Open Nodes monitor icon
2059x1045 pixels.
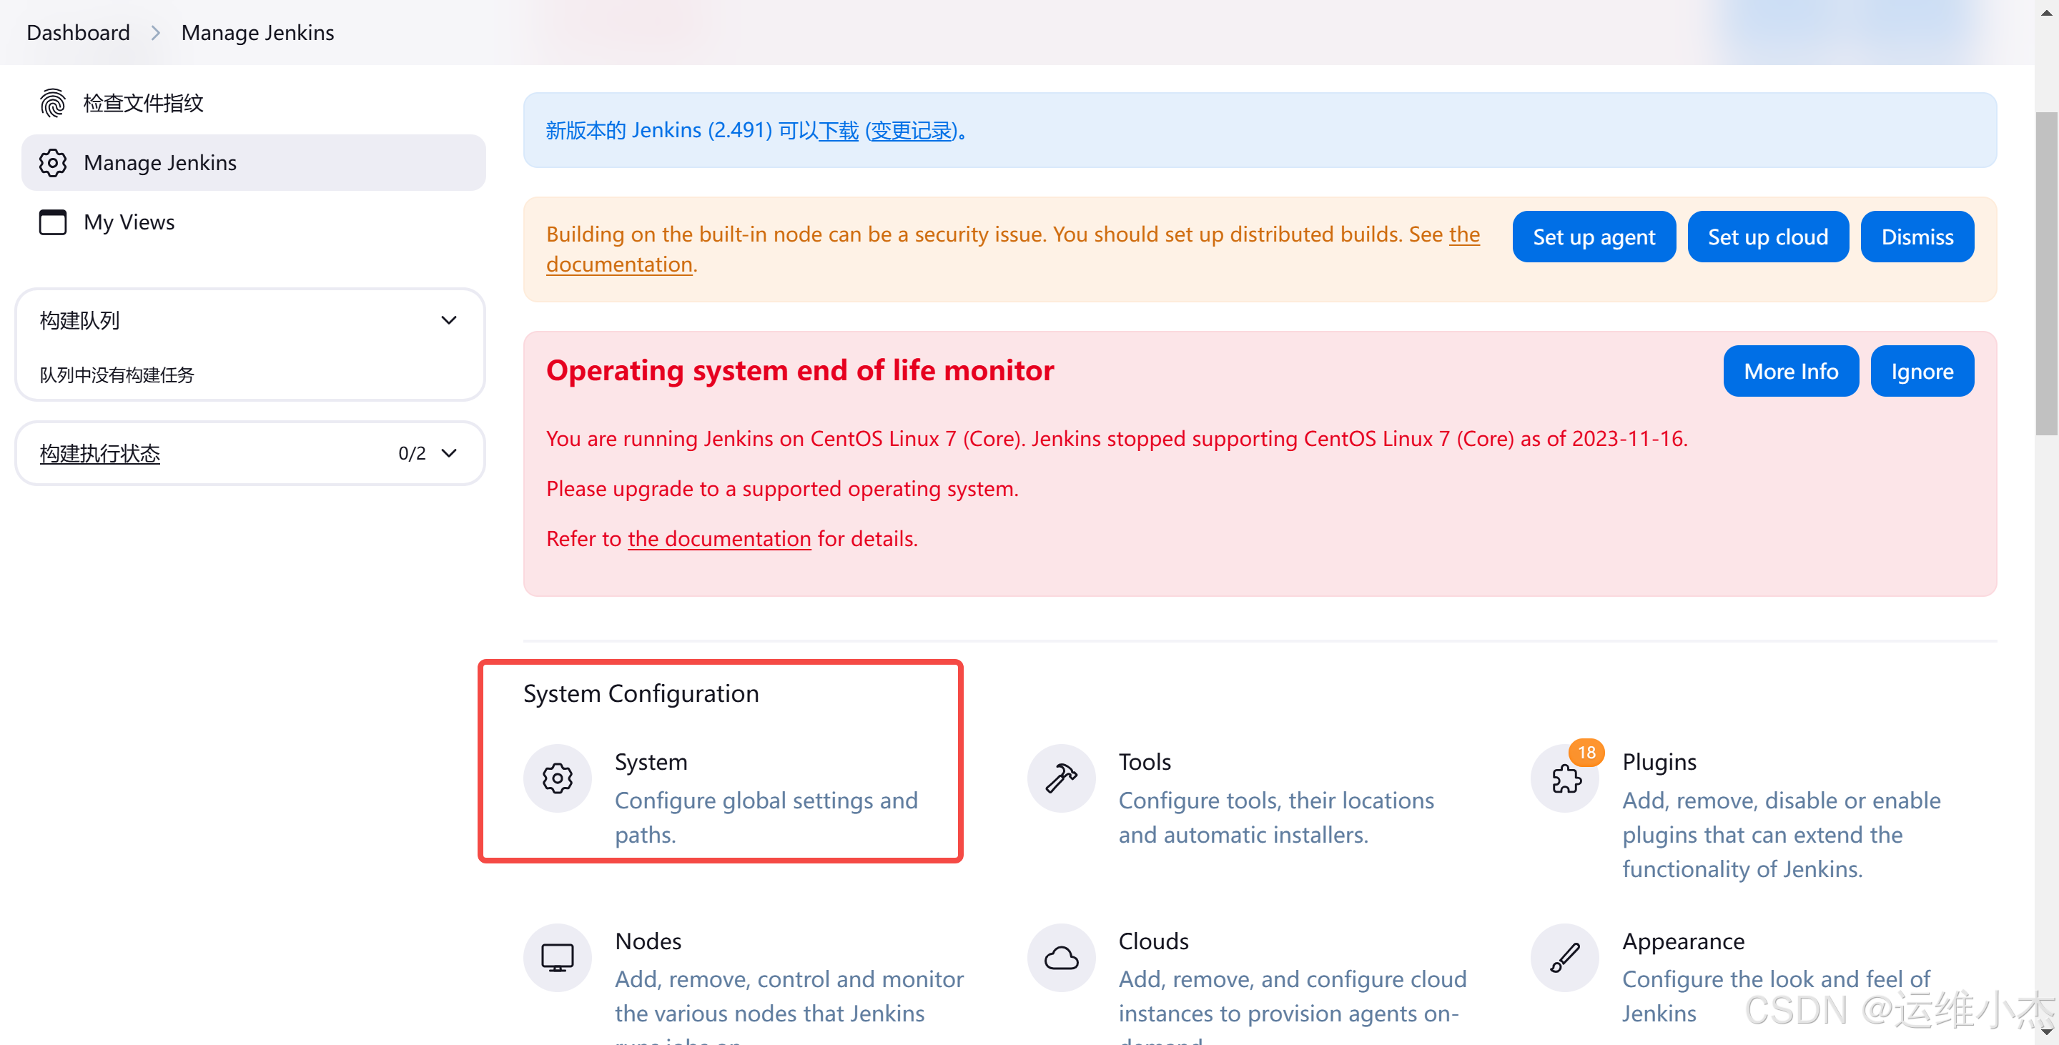click(557, 957)
